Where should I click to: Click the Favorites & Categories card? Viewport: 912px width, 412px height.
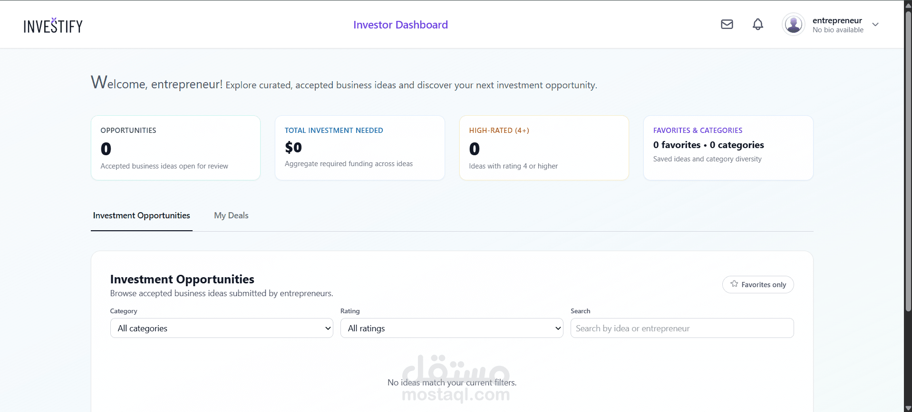[x=728, y=148]
